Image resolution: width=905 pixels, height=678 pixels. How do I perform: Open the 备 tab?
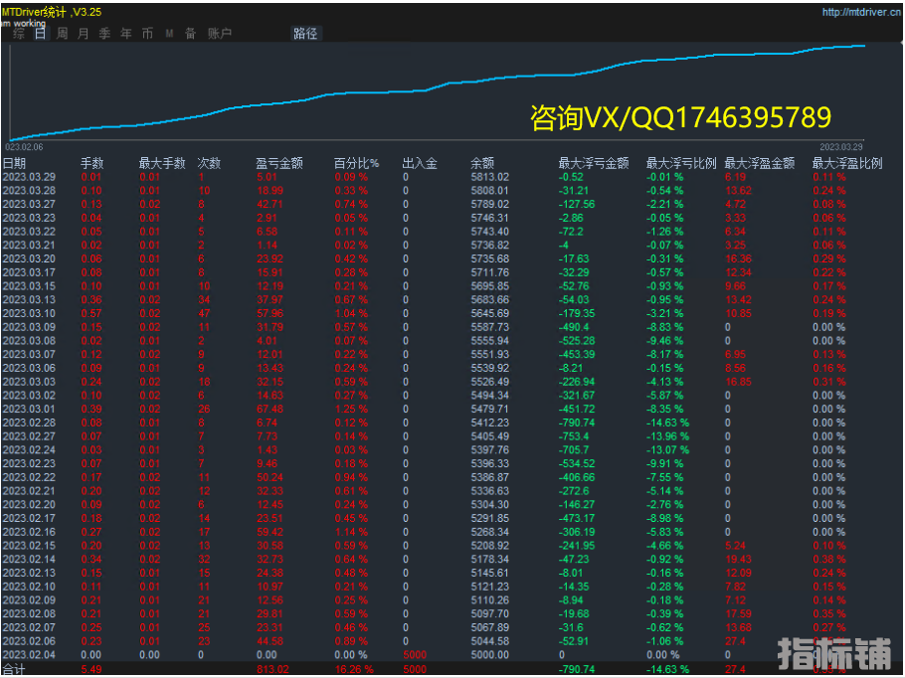(190, 34)
